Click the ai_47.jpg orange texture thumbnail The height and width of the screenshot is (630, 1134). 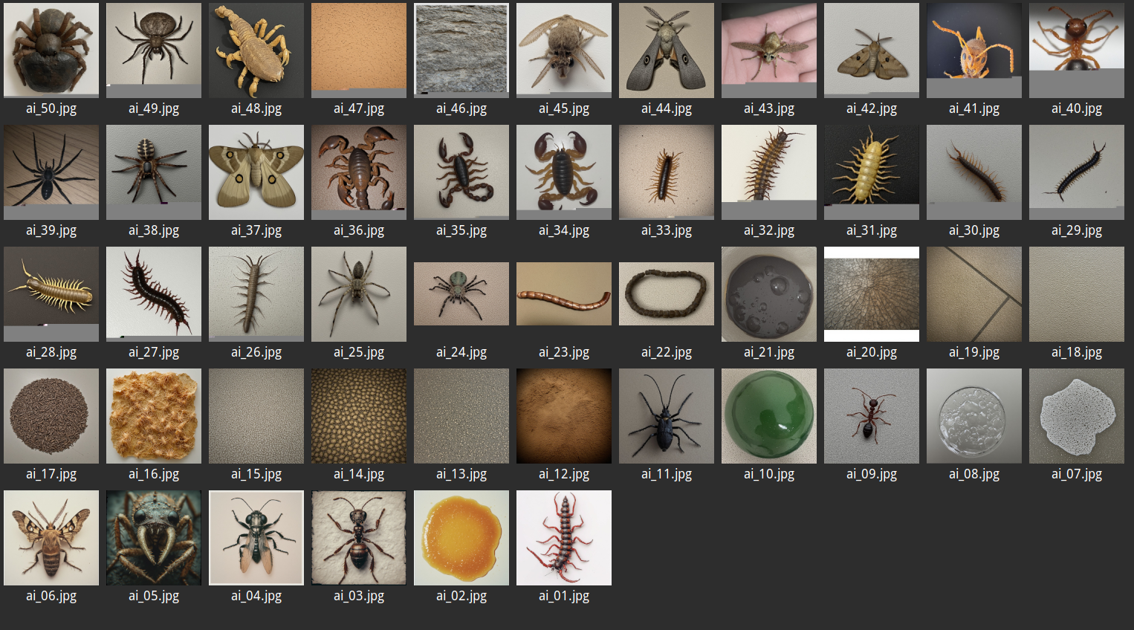pos(359,51)
